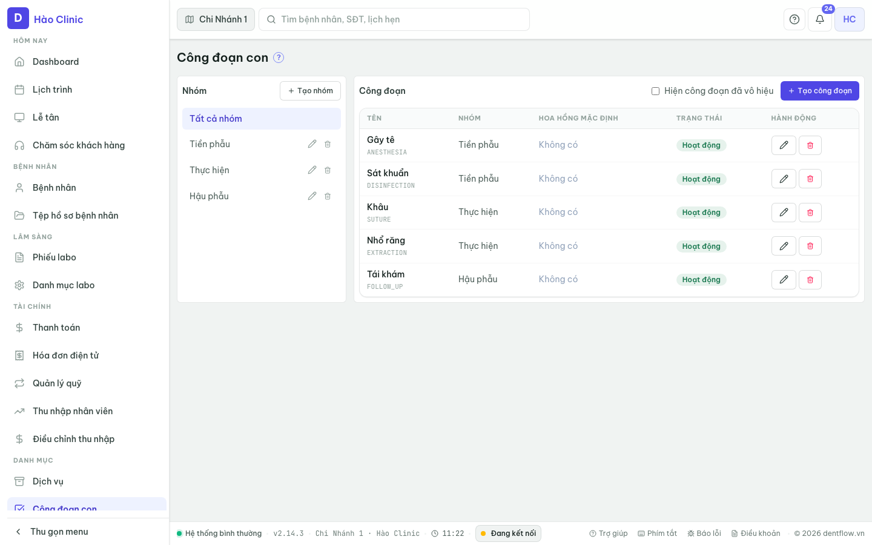Edit the Nhổ răng stage
The height and width of the screenshot is (545, 872).
[x=784, y=246]
